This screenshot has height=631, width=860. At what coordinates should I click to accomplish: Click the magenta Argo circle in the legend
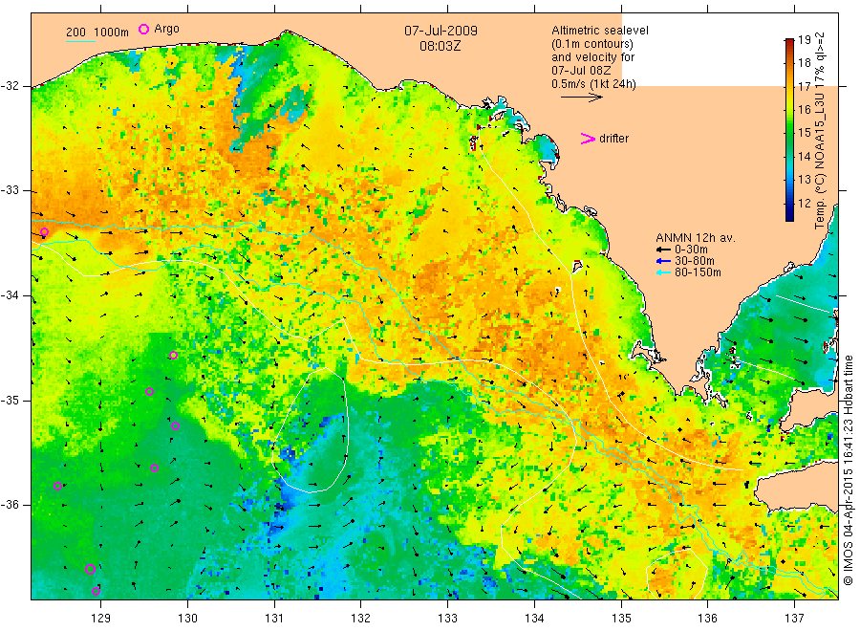[x=143, y=29]
